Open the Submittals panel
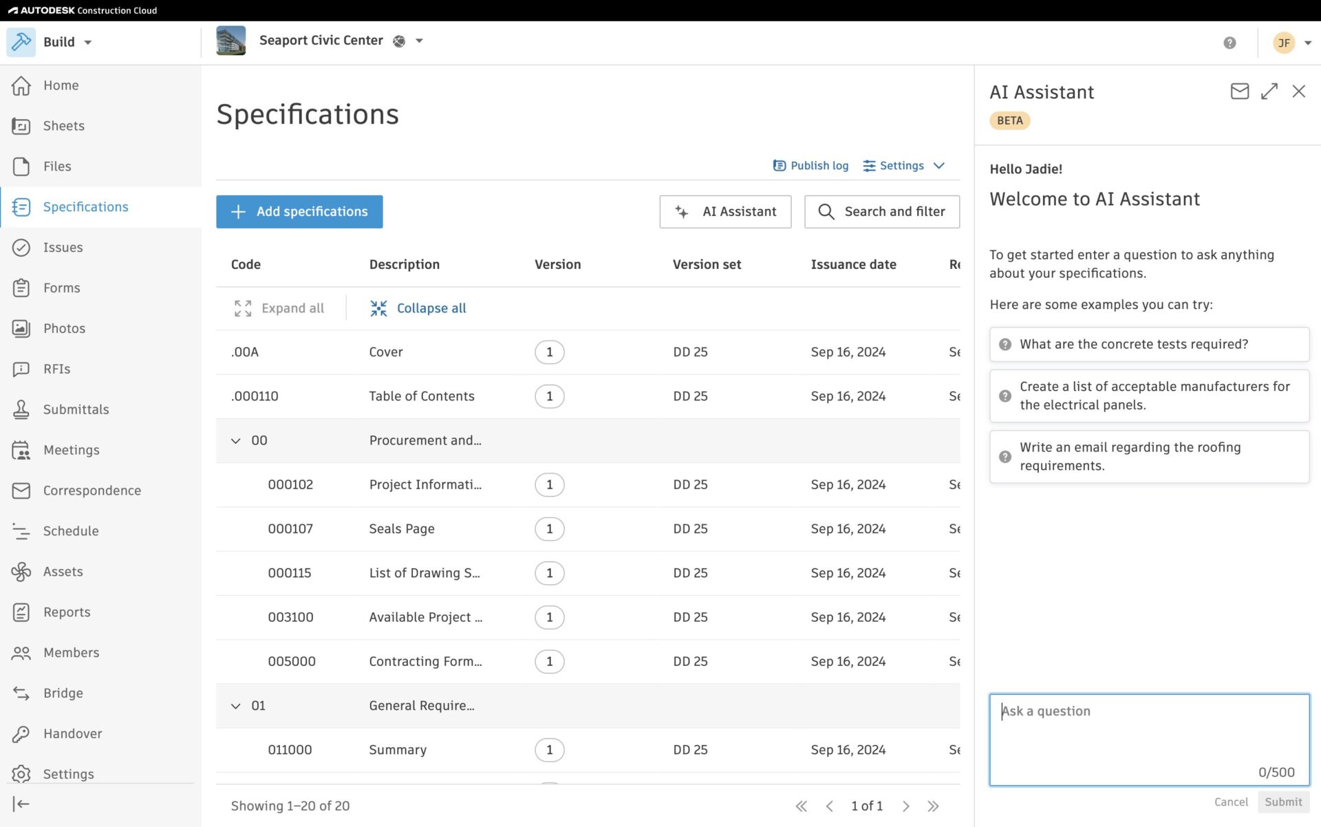This screenshot has width=1321, height=827. click(76, 409)
